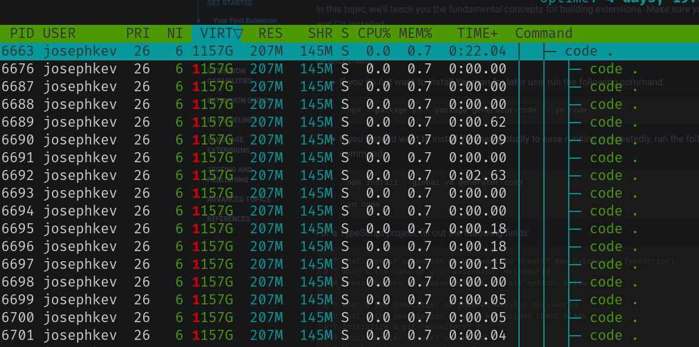The height and width of the screenshot is (347, 699).
Task: Click the 'code .' command of PID 6700
Action: (x=614, y=317)
